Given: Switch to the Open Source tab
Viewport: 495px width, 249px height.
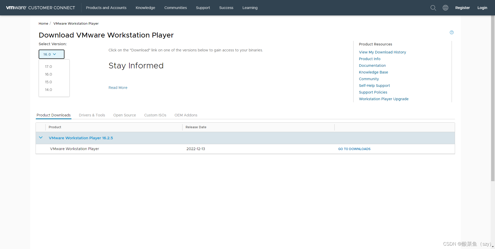Looking at the screenshot, I should pyautogui.click(x=125, y=115).
